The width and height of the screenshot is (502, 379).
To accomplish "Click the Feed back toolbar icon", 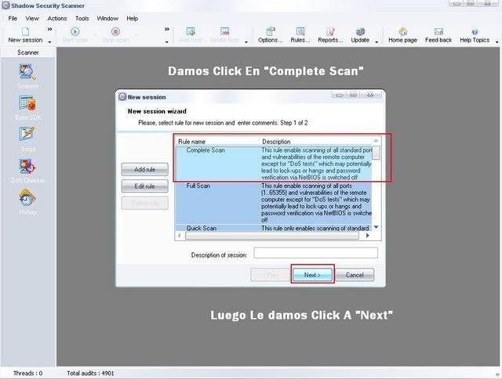I will point(438,31).
